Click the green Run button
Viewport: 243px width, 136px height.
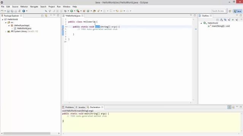click(71, 11)
